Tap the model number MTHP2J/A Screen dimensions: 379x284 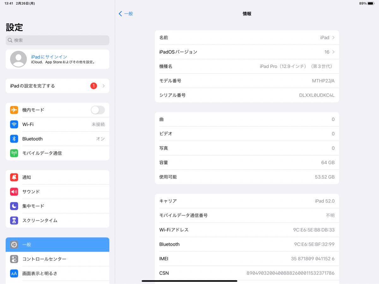[x=323, y=81]
